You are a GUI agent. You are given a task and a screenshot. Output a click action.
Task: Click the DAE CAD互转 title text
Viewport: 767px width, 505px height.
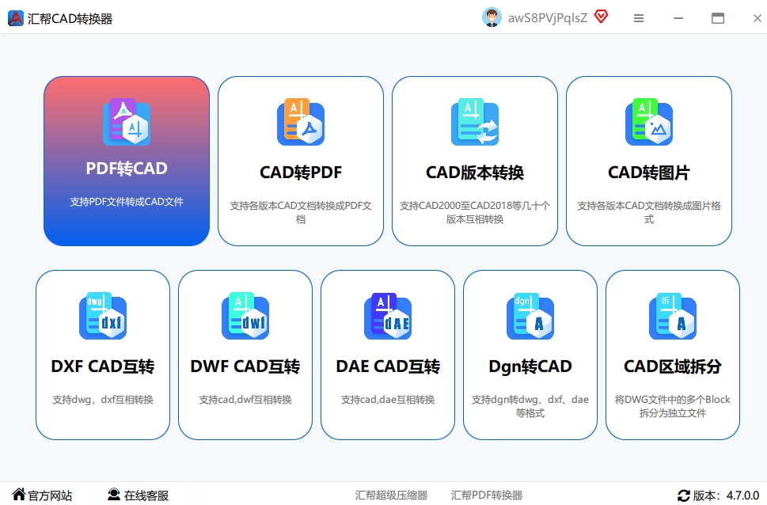click(388, 366)
